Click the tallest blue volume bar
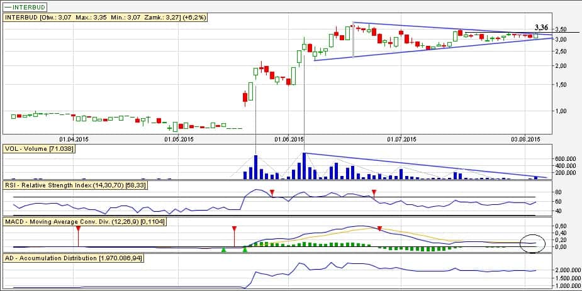The image size is (582, 291). coord(304,167)
